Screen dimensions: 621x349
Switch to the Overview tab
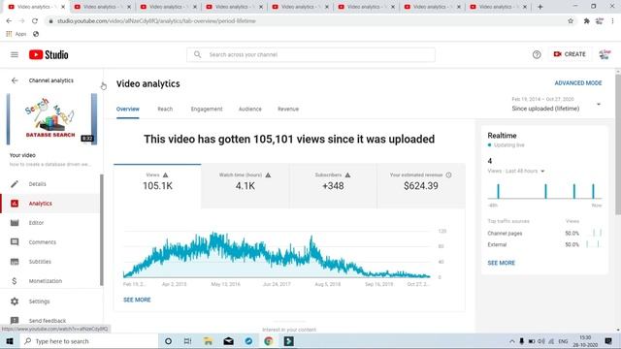pyautogui.click(x=127, y=109)
